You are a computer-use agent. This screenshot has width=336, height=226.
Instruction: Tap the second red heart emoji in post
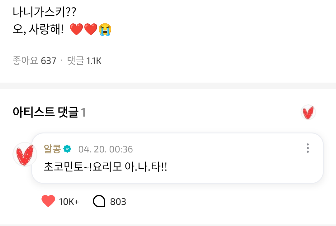(x=91, y=30)
